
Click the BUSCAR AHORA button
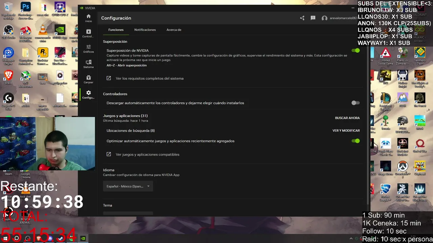tap(347, 118)
